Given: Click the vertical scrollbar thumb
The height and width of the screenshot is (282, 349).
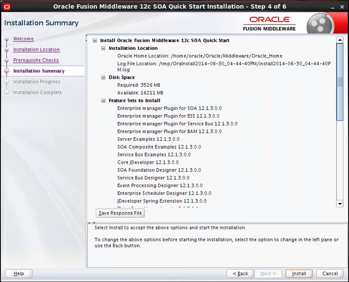Looking at the screenshot, I should click(x=340, y=82).
